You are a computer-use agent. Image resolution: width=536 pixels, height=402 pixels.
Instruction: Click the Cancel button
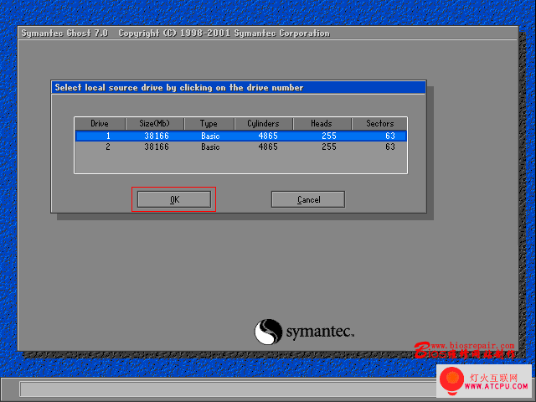click(x=308, y=199)
